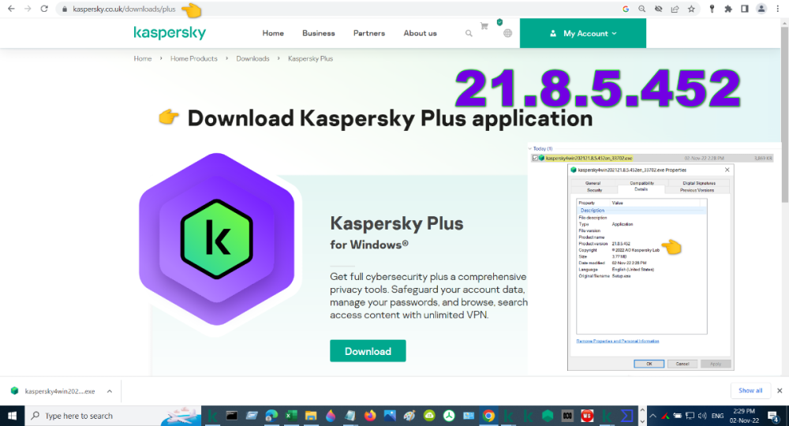Image resolution: width=789 pixels, height=426 pixels.
Task: Click the green Download button
Action: [368, 351]
